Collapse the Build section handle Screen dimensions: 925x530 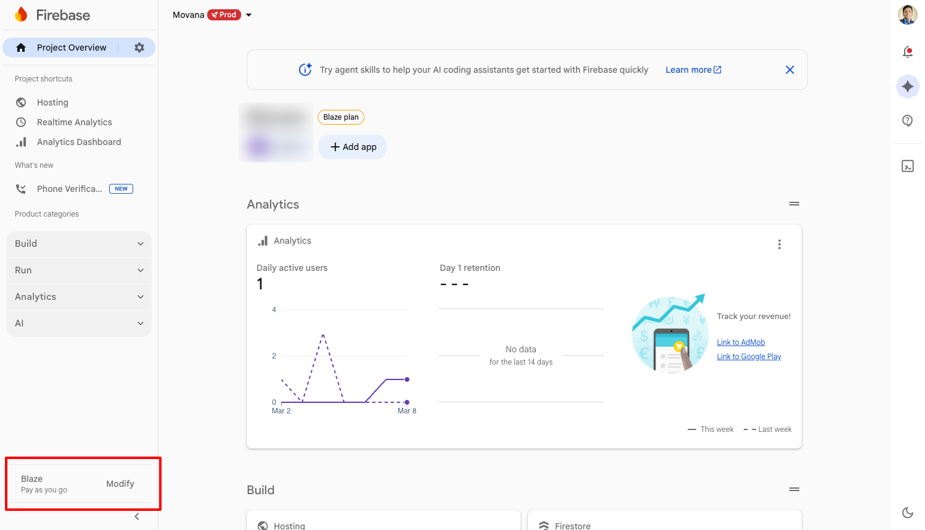click(x=794, y=489)
